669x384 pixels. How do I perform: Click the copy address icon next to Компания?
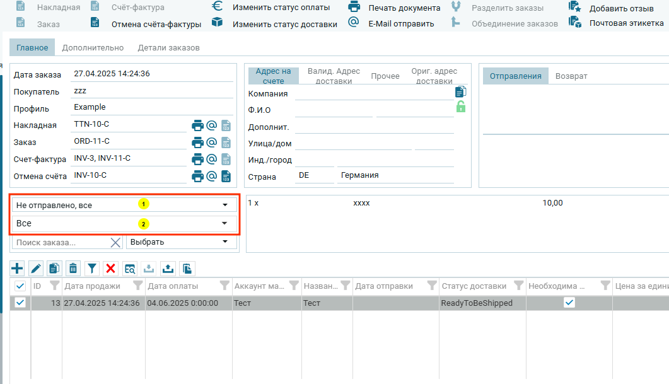tap(460, 92)
